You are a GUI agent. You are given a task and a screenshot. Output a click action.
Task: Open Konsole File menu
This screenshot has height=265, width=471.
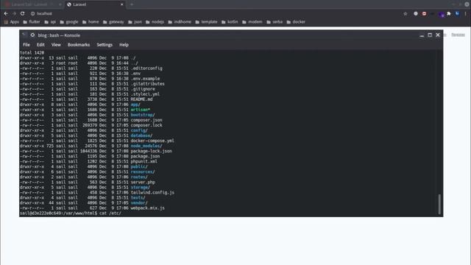click(26, 45)
